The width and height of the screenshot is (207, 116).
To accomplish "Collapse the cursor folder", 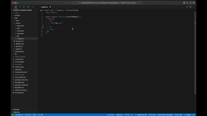I will tap(18, 23).
